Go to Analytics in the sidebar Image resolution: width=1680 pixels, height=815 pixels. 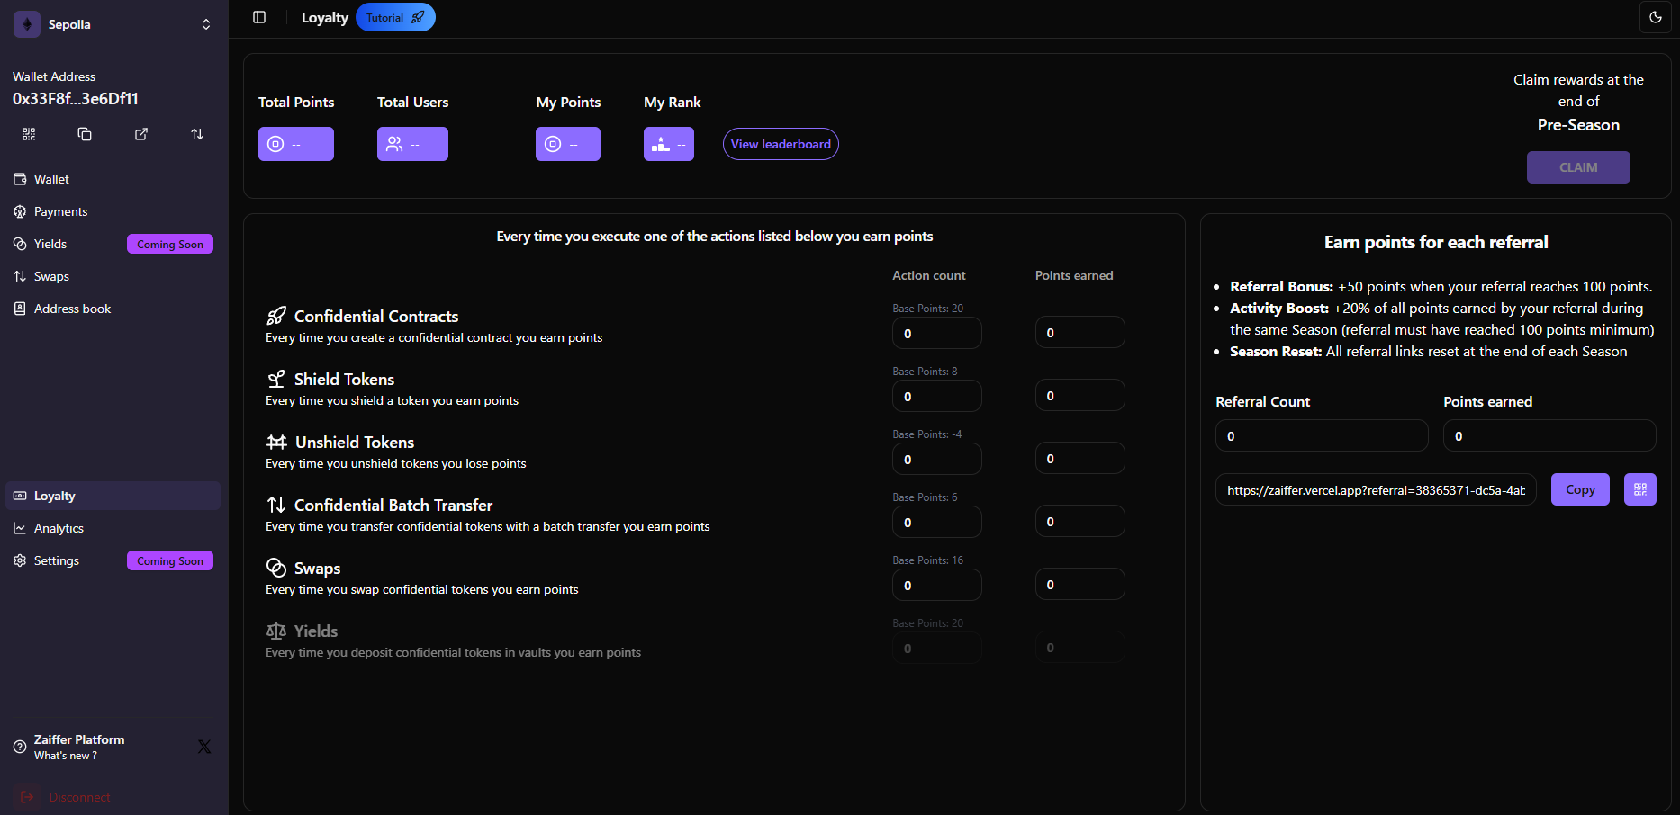59,528
